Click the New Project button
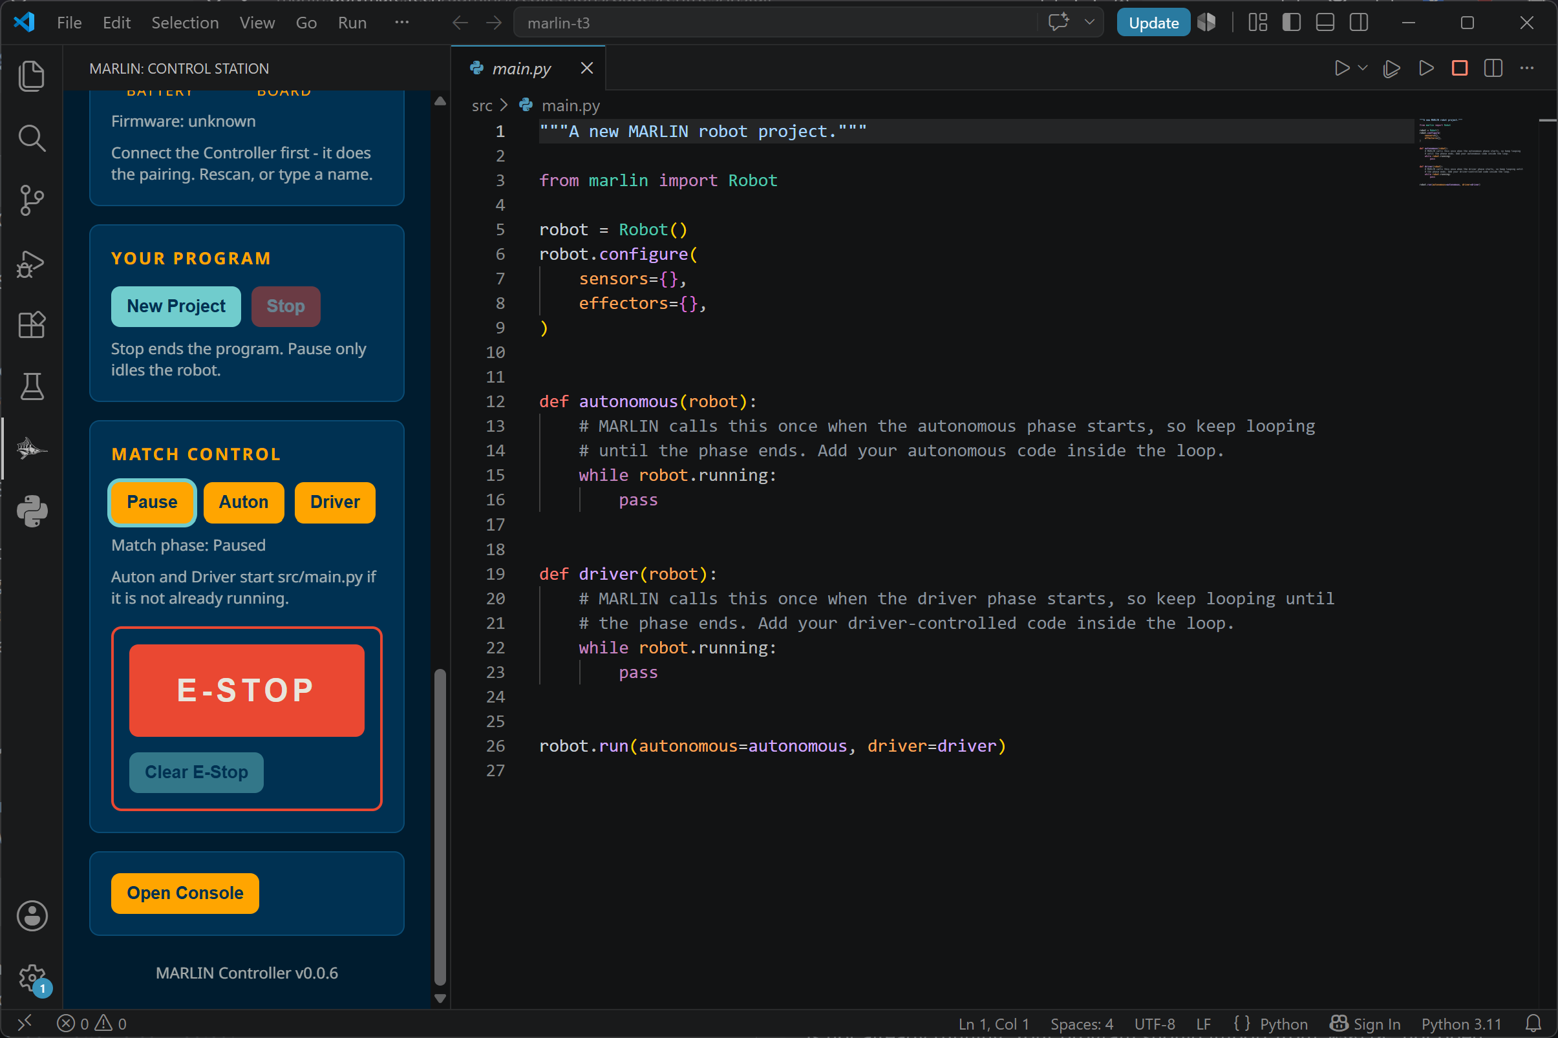The width and height of the screenshot is (1558, 1038). pyautogui.click(x=176, y=306)
